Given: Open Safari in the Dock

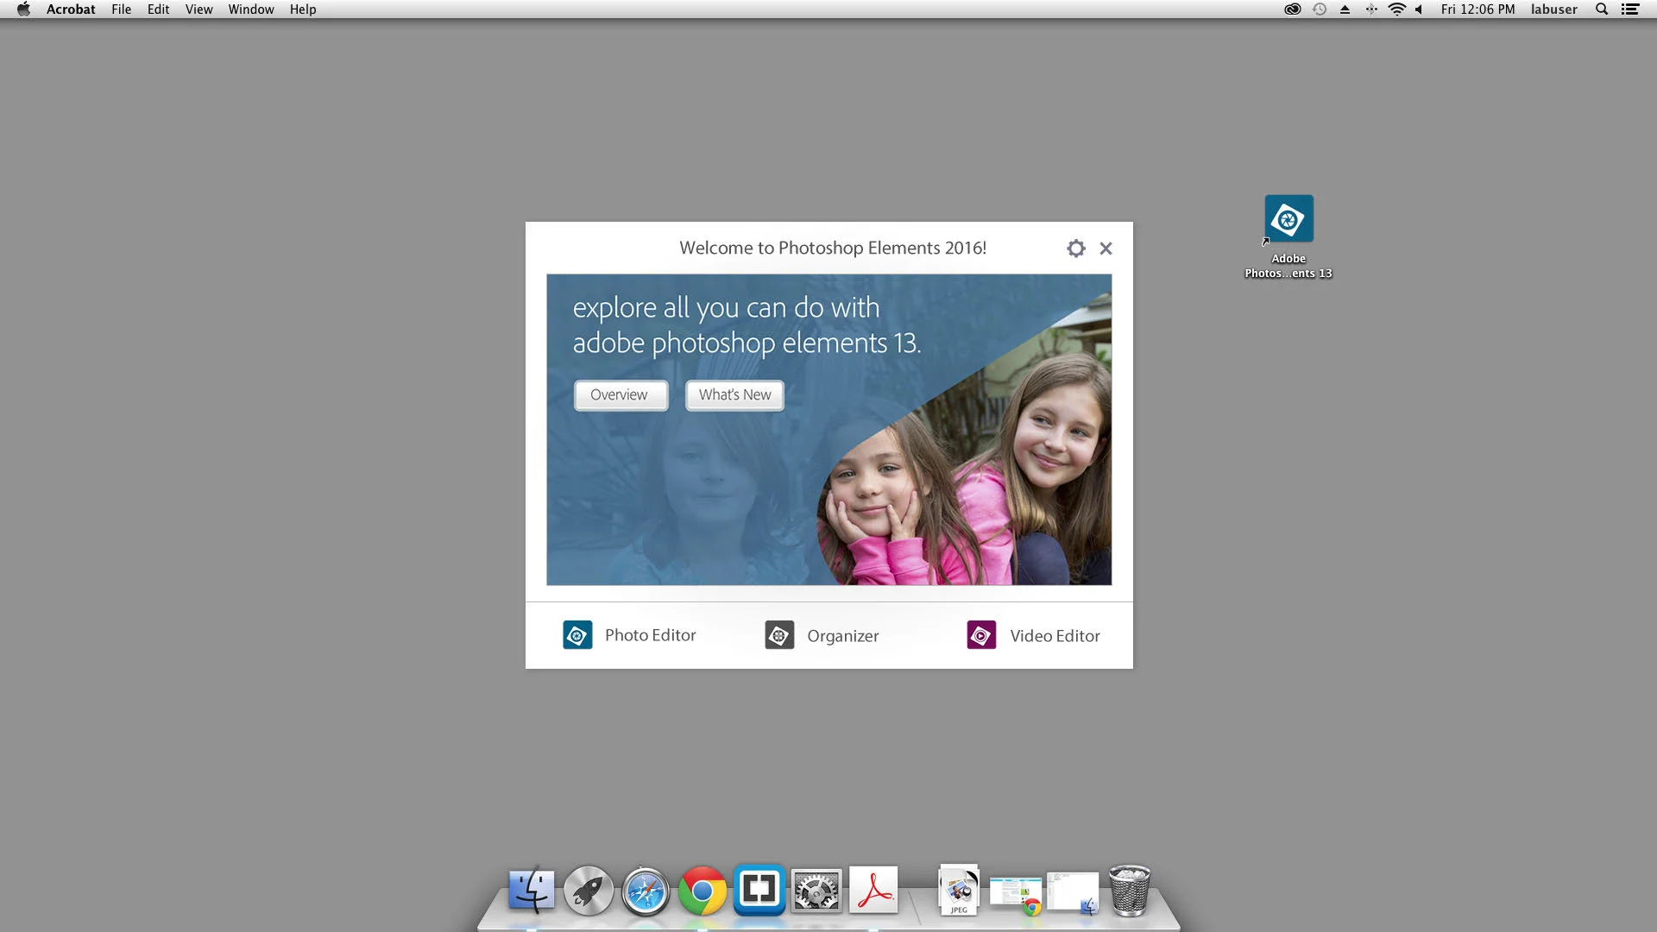Looking at the screenshot, I should pos(646,891).
